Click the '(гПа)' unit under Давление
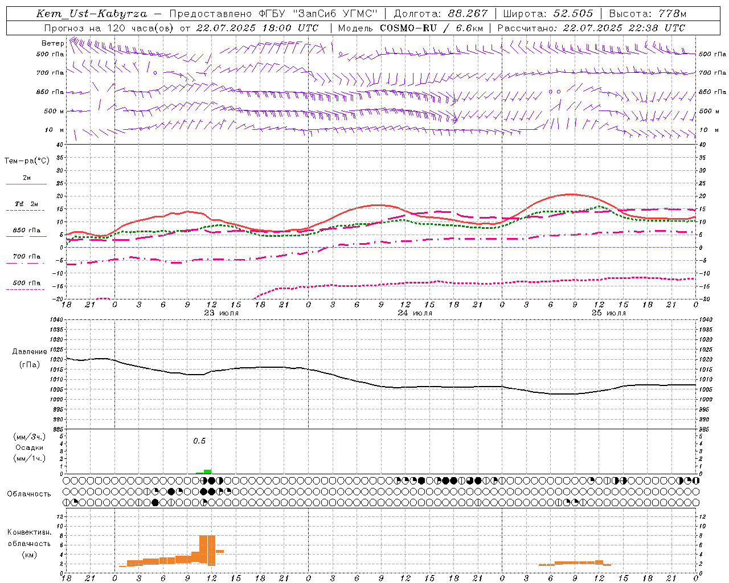The width and height of the screenshot is (729, 583). (29, 364)
